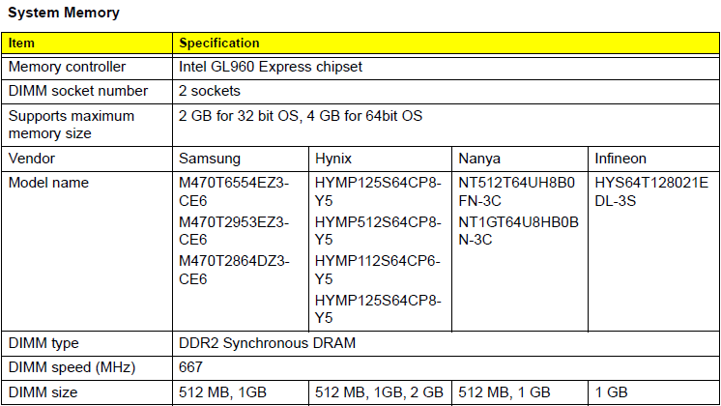Screen dimensions: 721x406
Task: Click the "System Memory" heading
Action: (x=64, y=13)
